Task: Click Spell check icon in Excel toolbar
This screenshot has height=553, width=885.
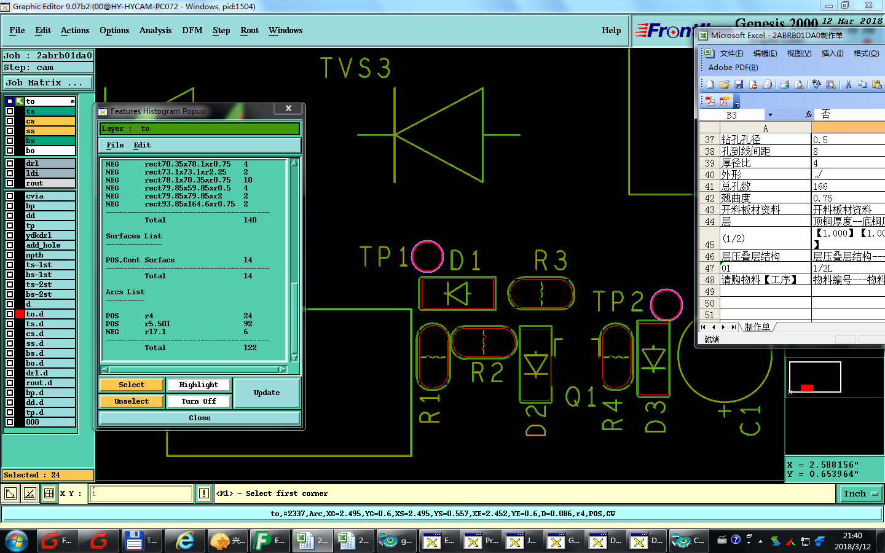Action: coord(816,84)
